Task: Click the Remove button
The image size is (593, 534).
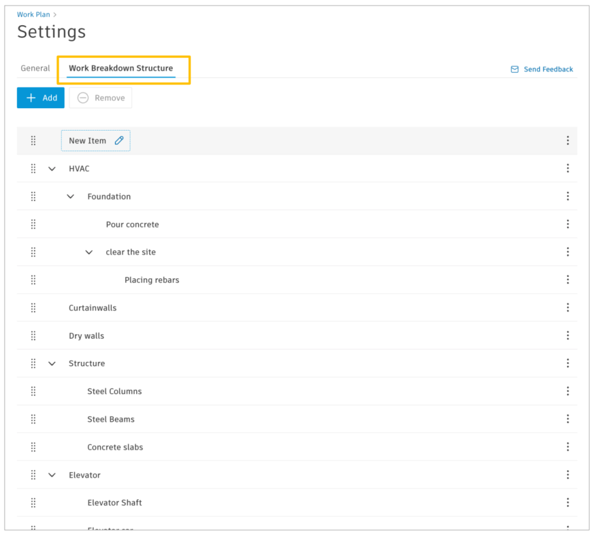Action: point(101,98)
